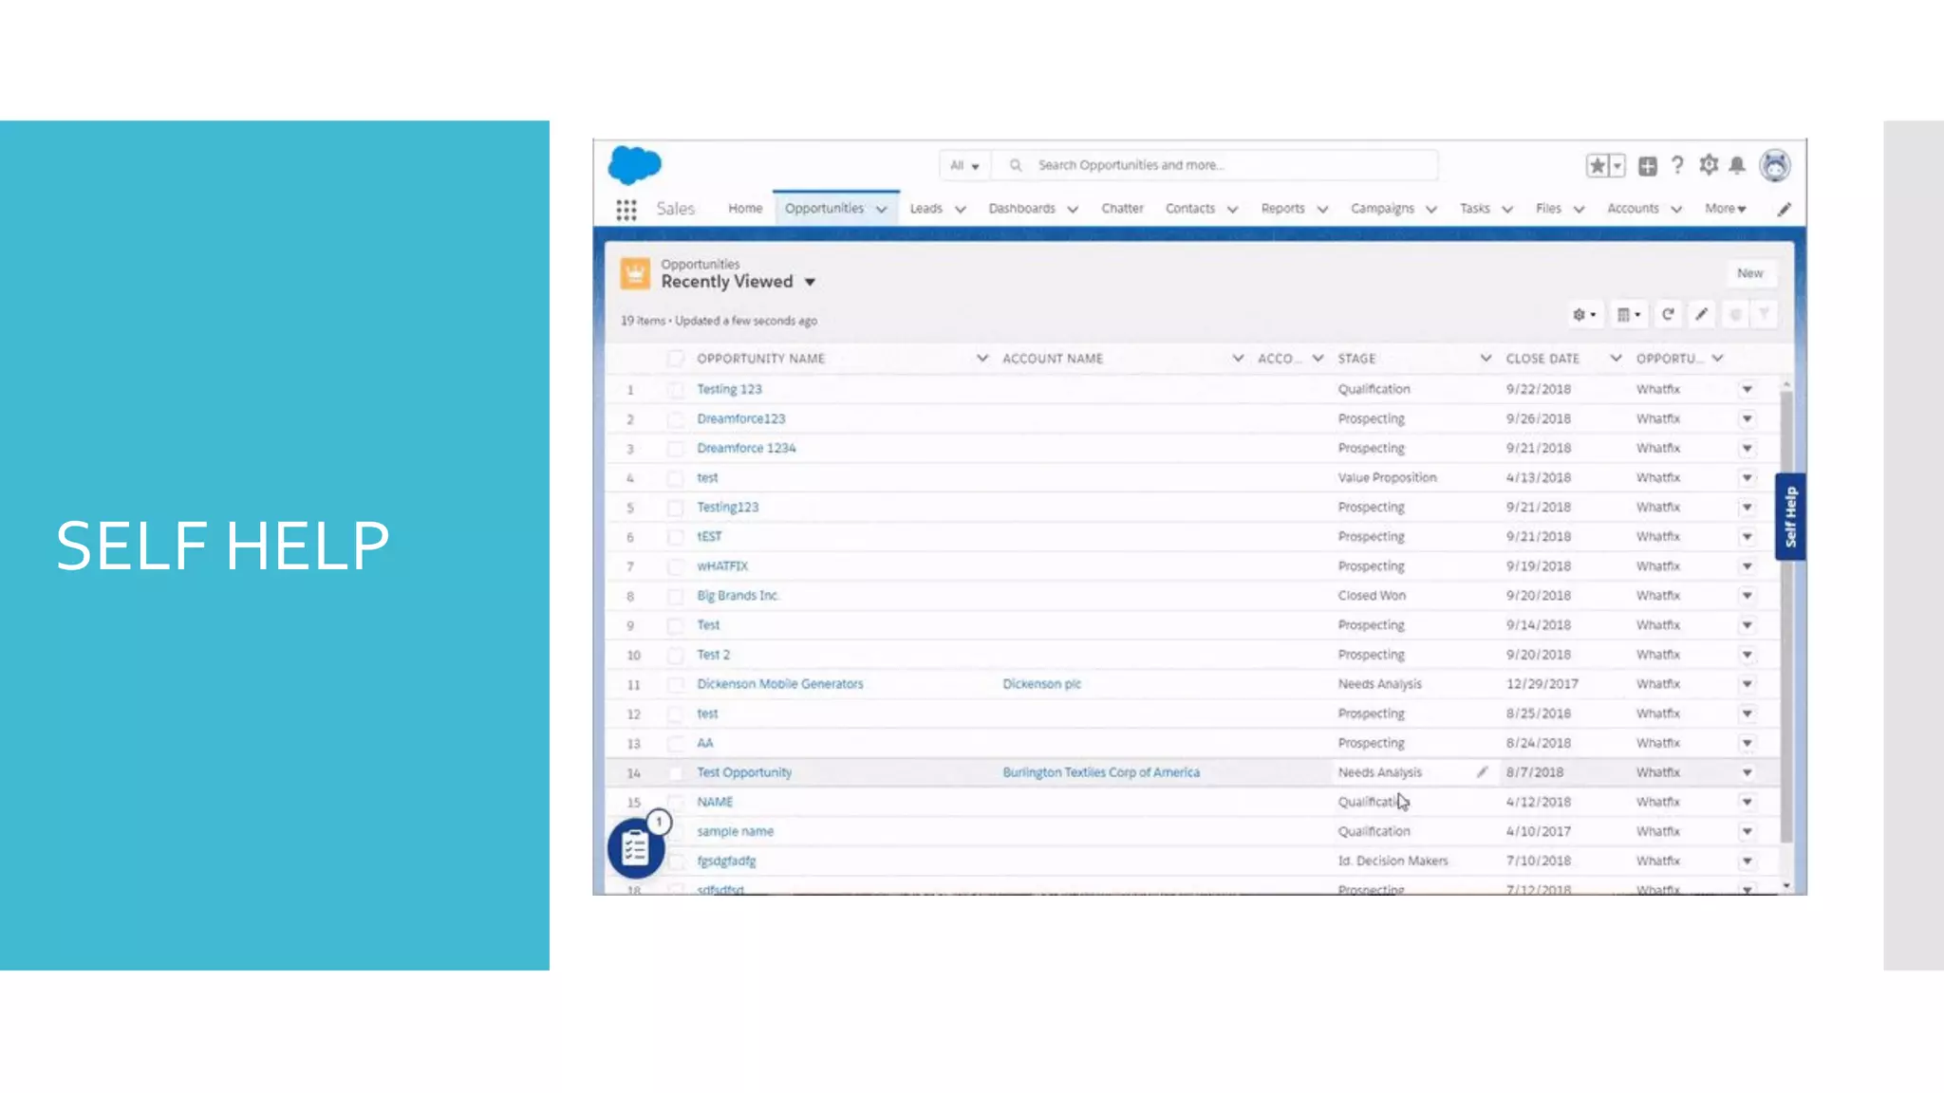Screen dimensions: 1944x1093
Task: Expand the Recently Viewed list view dropdown
Action: click(810, 283)
